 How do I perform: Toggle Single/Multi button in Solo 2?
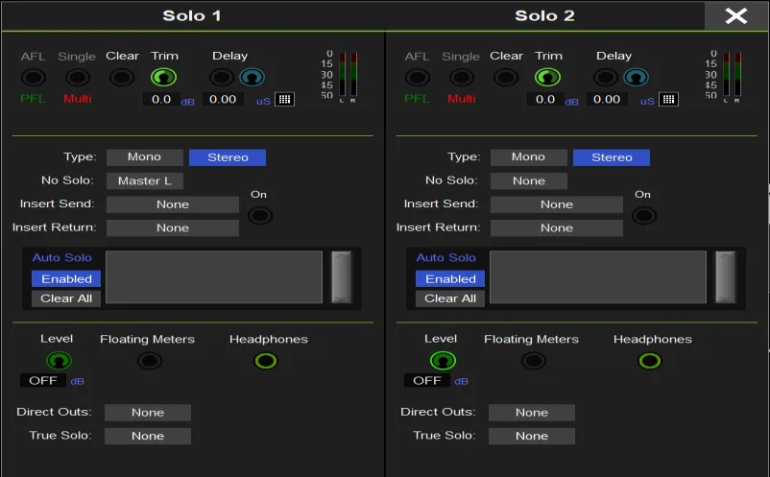point(462,77)
